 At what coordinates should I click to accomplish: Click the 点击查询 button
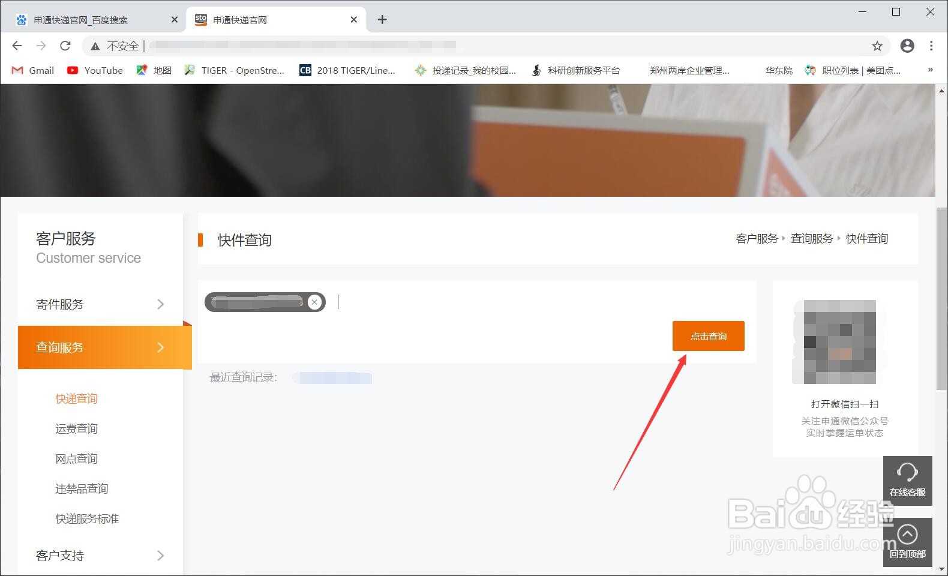(x=708, y=336)
